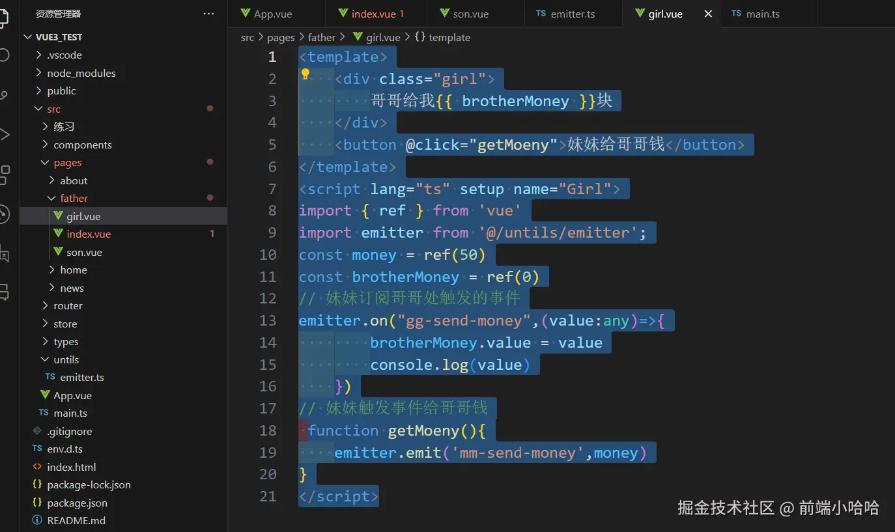Click class="girl" attribute on line 2
The width and height of the screenshot is (895, 532).
click(x=433, y=79)
